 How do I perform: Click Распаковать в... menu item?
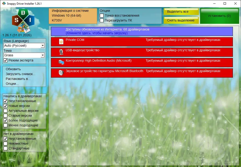[18, 79]
